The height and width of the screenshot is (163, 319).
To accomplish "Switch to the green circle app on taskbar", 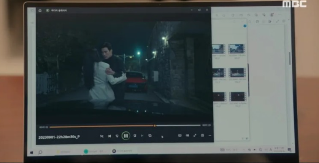I will click(86, 152).
